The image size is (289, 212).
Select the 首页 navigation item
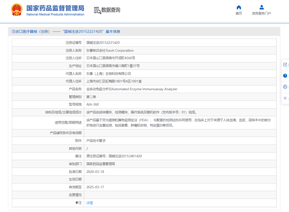pyautogui.click(x=239, y=13)
